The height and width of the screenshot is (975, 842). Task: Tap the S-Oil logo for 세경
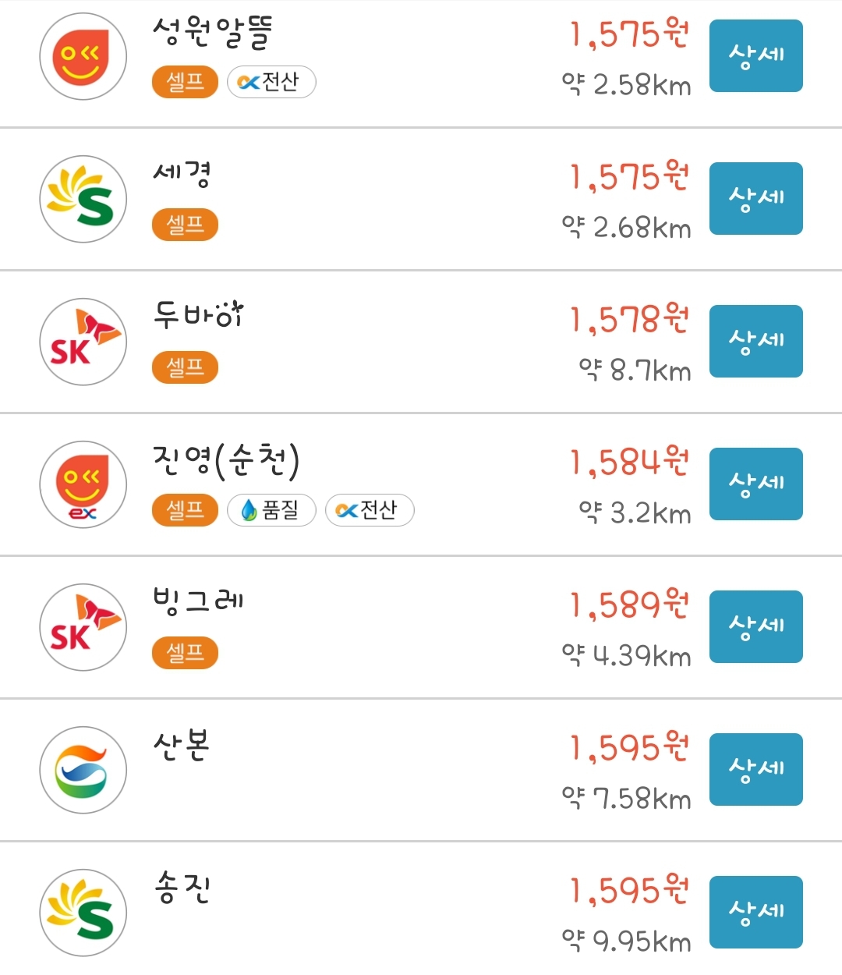[83, 199]
